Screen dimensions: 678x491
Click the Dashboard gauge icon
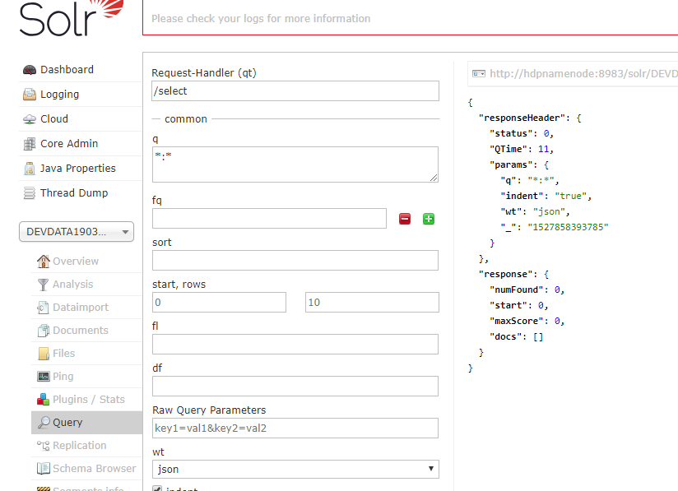[30, 70]
